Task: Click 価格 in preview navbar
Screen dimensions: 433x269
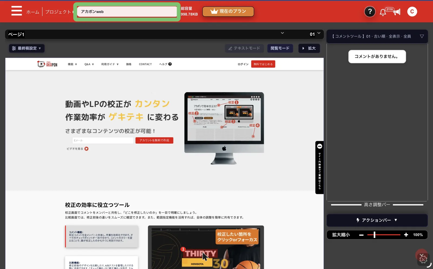Action: pos(129,64)
